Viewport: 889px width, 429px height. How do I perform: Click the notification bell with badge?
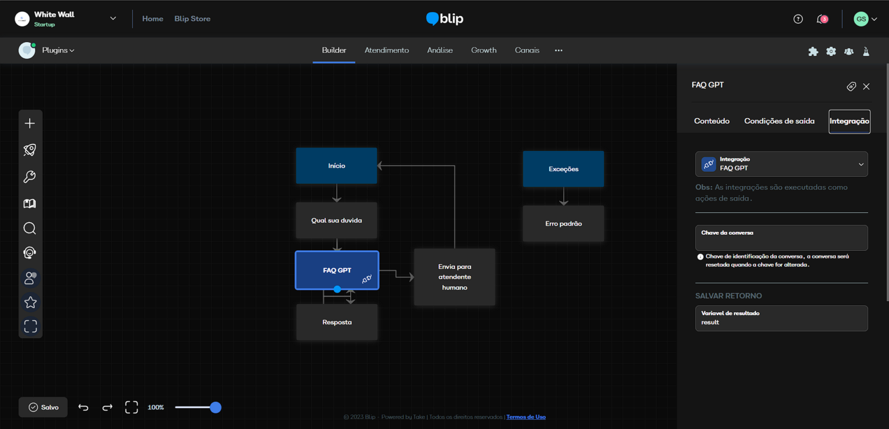point(821,19)
